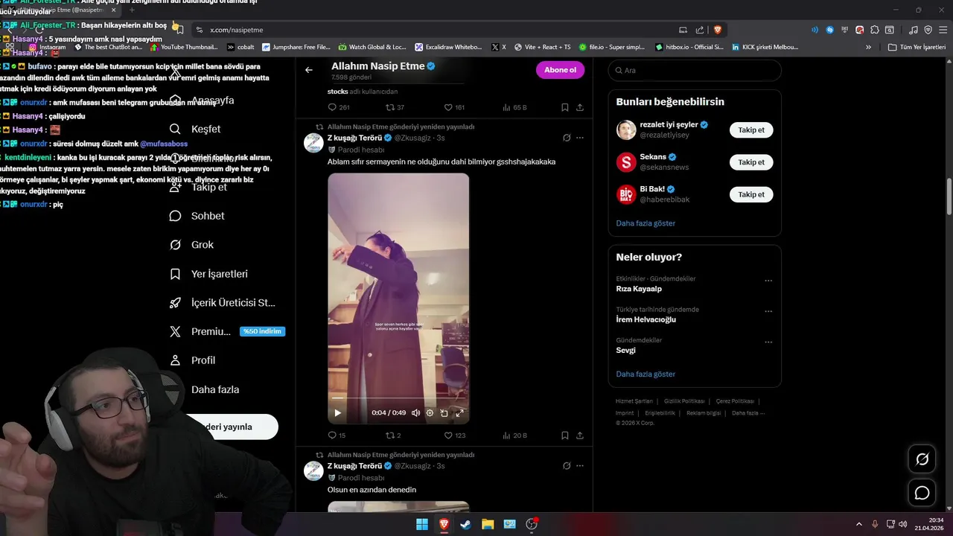Open Sohbet chat in the sidebar
This screenshot has width=953, height=536.
(x=198, y=216)
